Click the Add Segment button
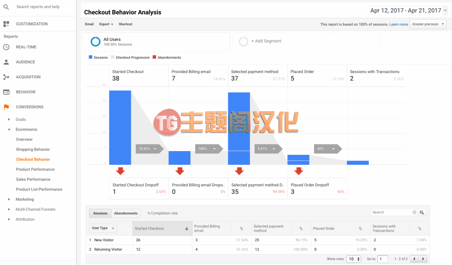This screenshot has height=265, width=452. [x=266, y=41]
